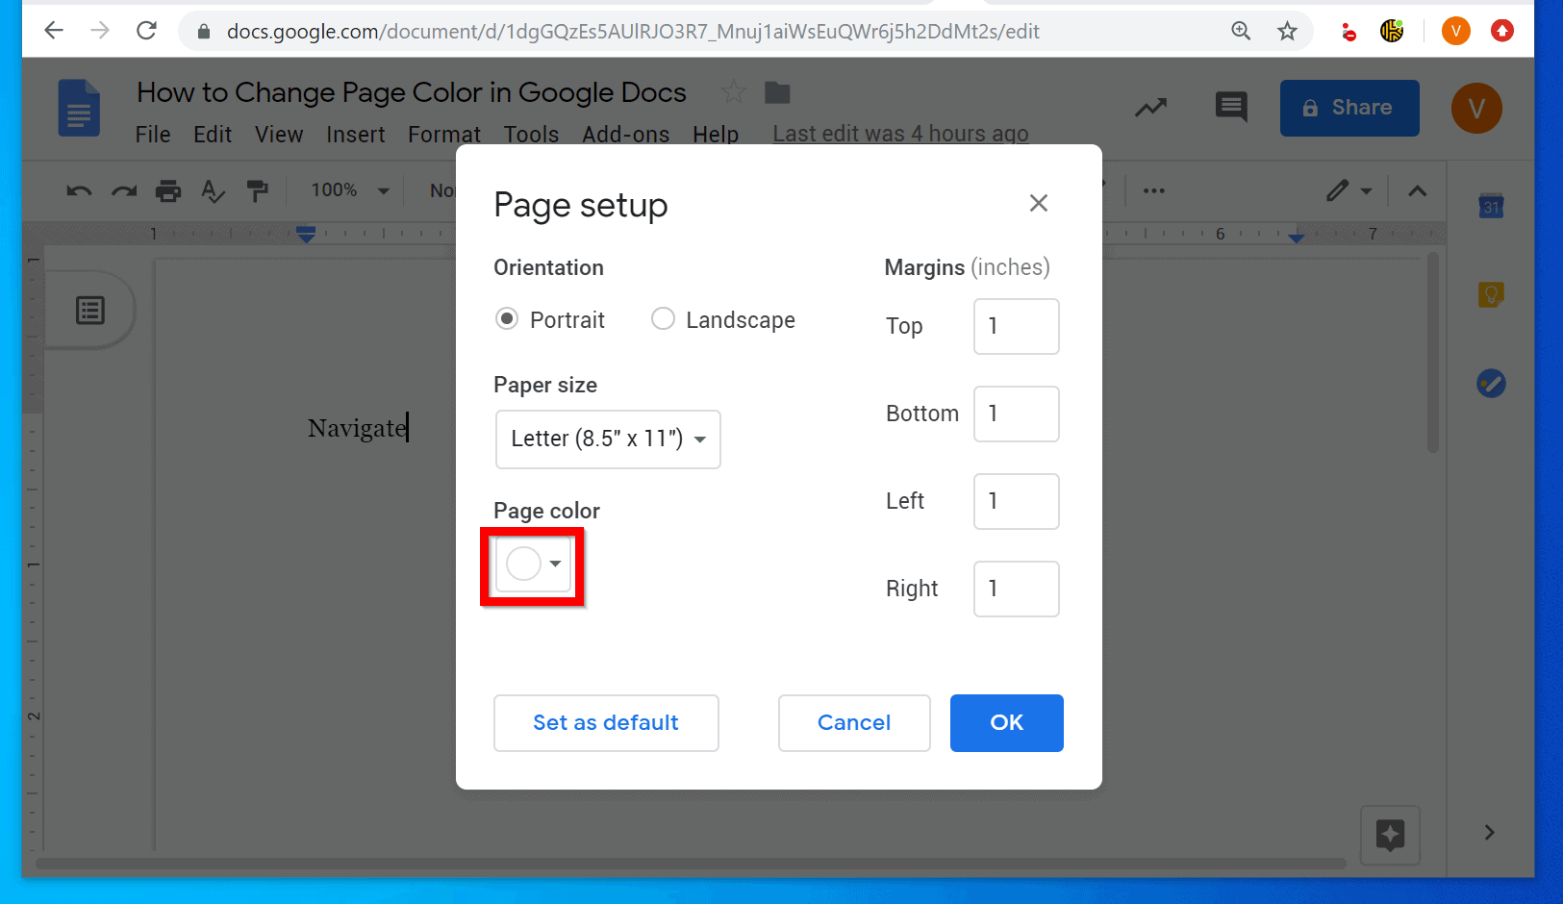Select the Landscape orientation radio button
1563x904 pixels.
pyautogui.click(x=663, y=318)
